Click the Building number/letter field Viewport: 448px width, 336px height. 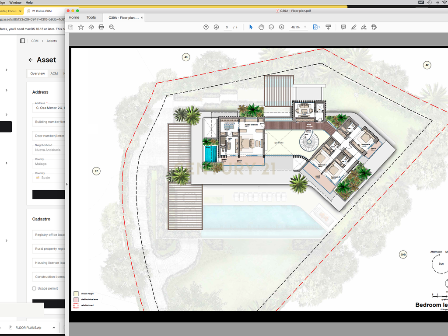[49, 122]
